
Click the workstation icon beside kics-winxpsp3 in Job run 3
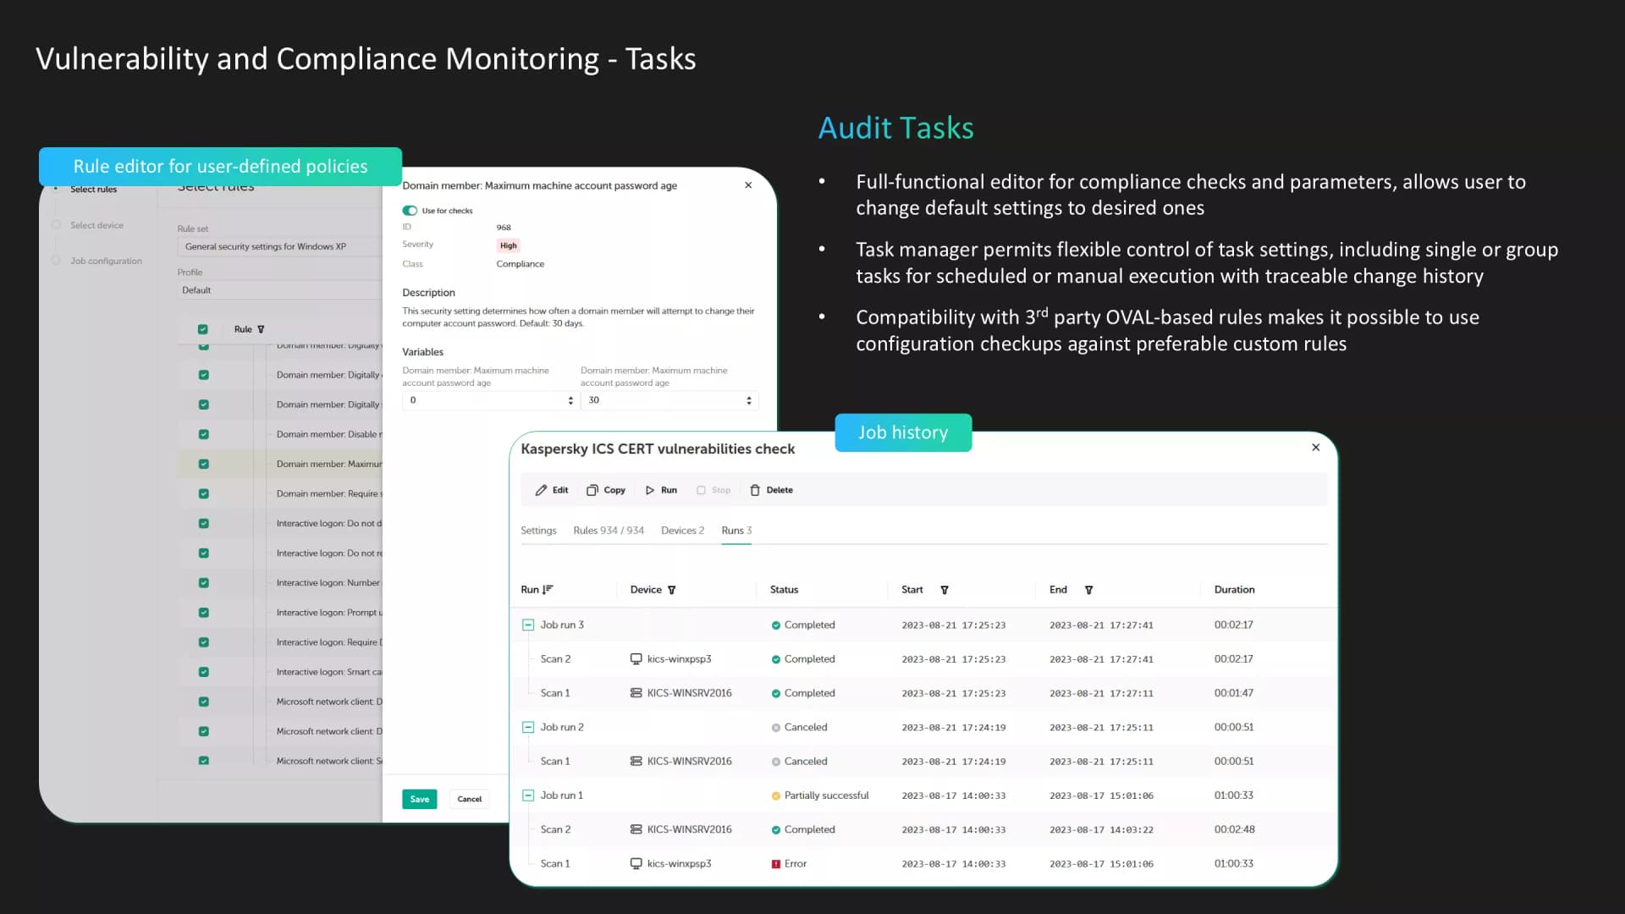tap(636, 659)
